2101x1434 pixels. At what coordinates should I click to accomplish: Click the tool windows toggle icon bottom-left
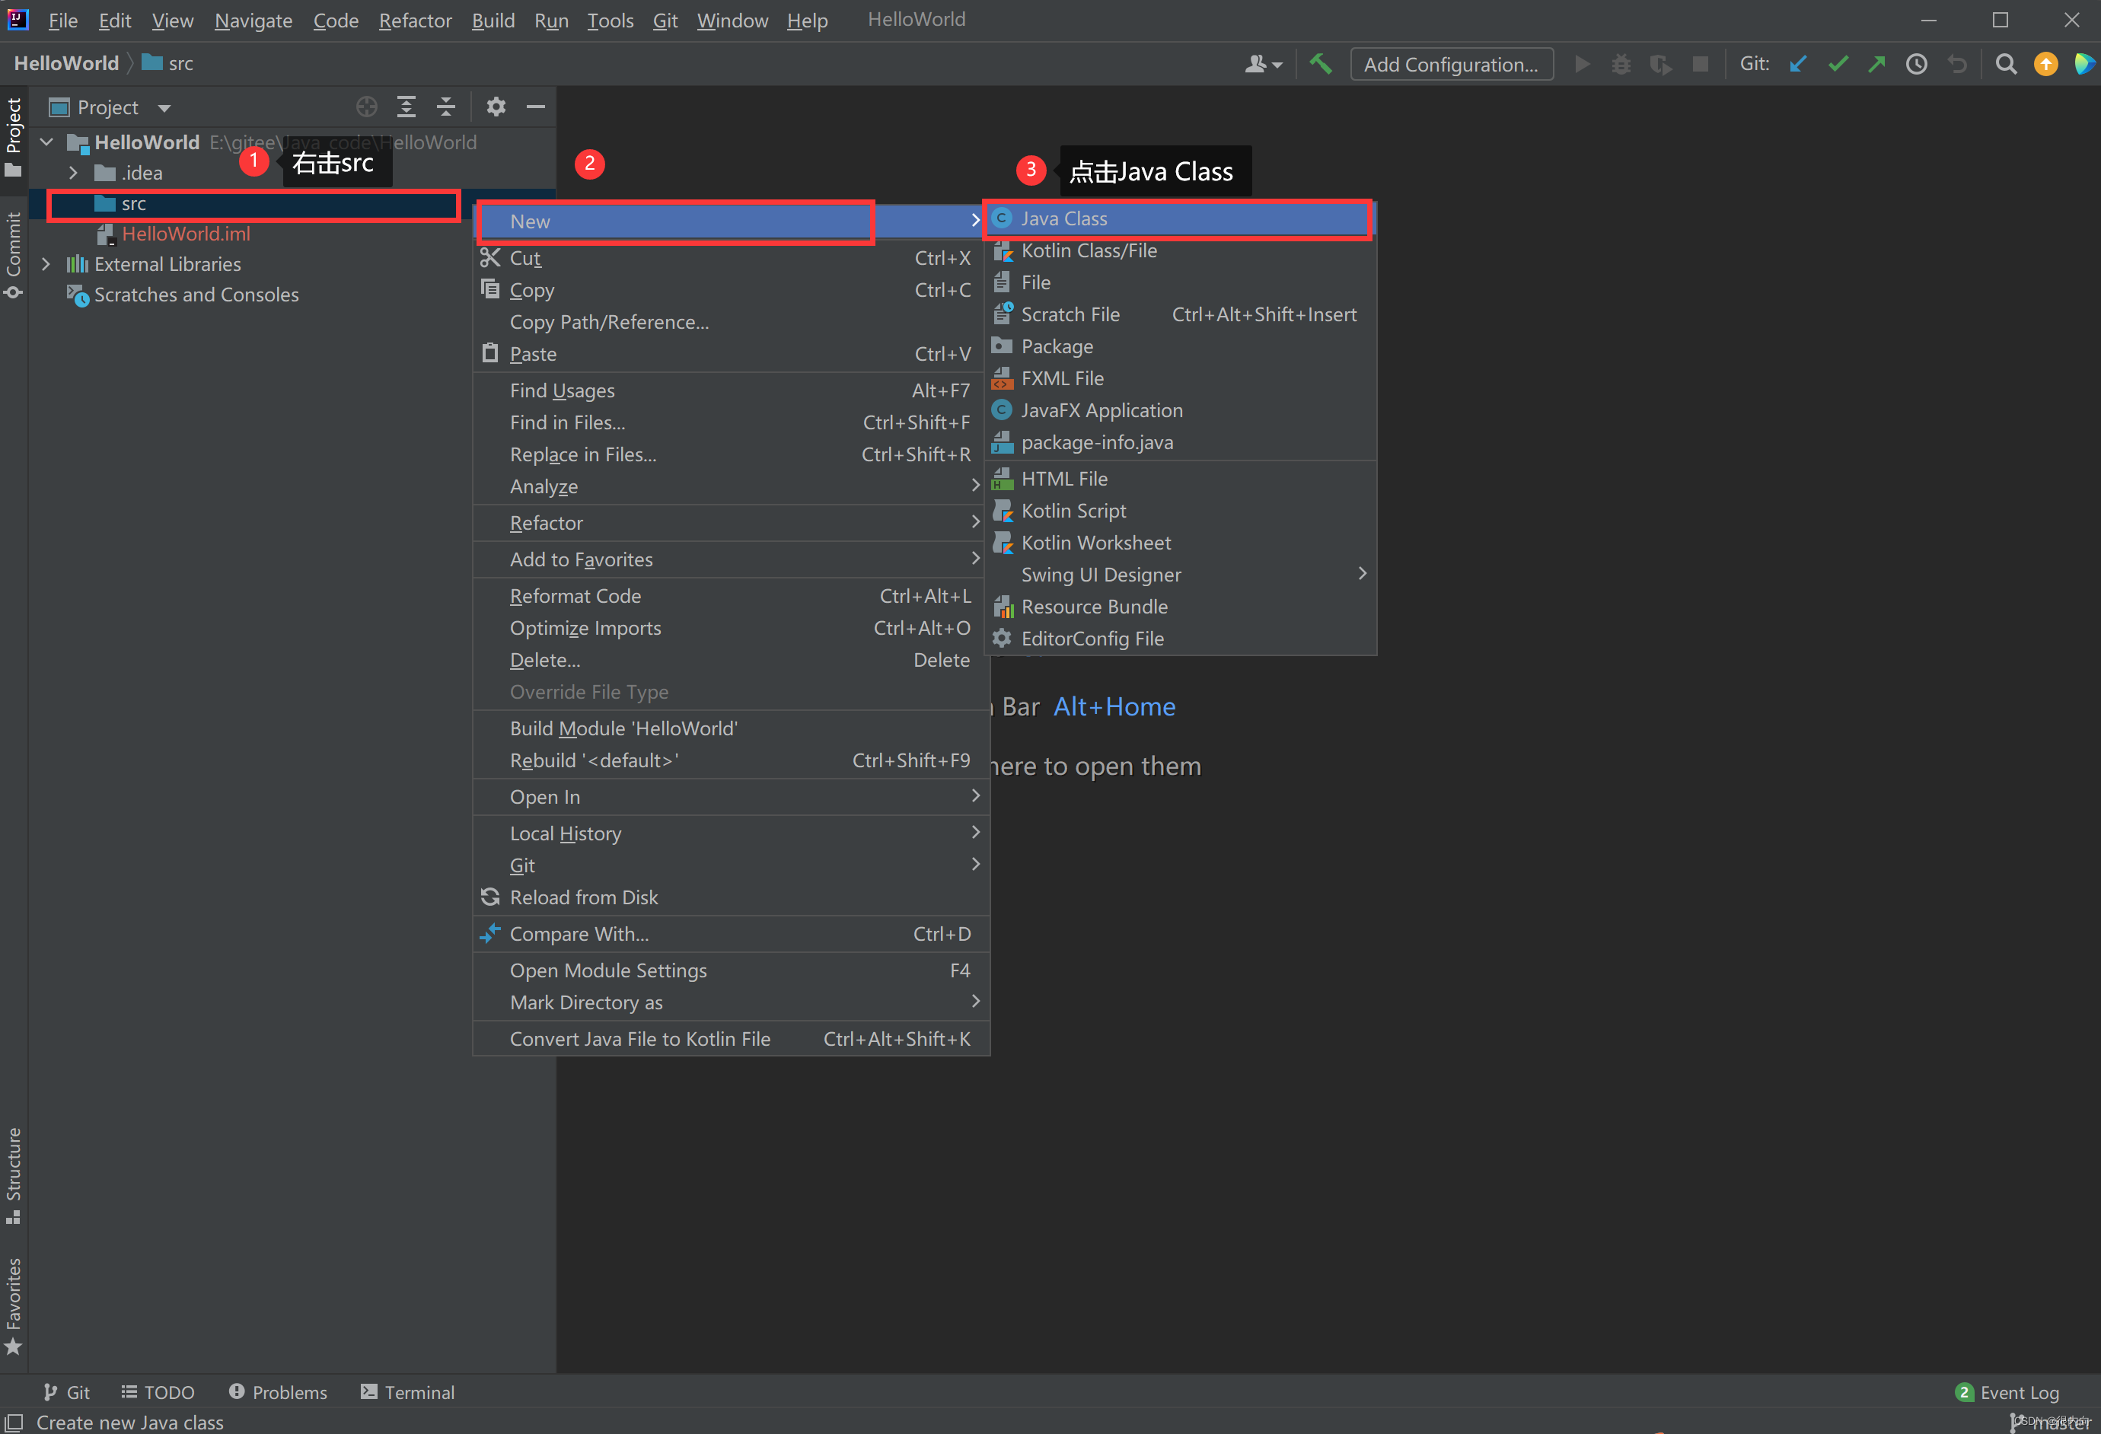point(14,1423)
